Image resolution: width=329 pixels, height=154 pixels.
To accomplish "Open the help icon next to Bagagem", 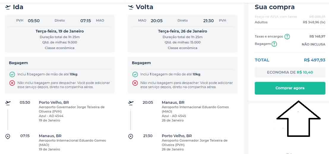I will pyautogui.click(x=274, y=44).
